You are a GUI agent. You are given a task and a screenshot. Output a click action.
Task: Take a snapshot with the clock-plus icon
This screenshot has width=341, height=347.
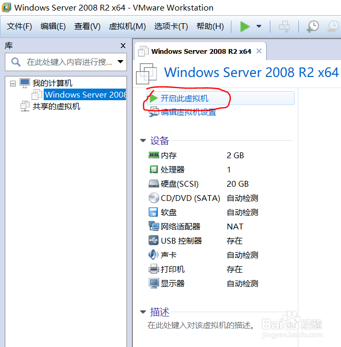313,26
